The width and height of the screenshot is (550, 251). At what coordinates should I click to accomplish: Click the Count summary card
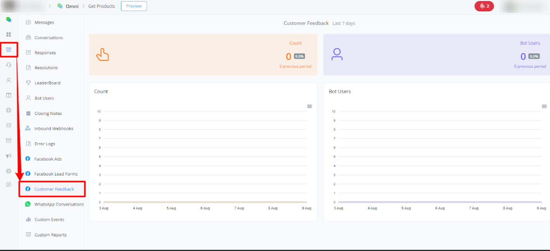tap(203, 55)
